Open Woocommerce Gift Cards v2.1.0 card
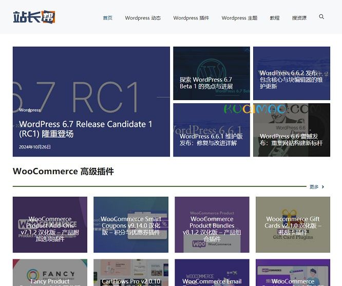342x286 pixels. click(293, 225)
